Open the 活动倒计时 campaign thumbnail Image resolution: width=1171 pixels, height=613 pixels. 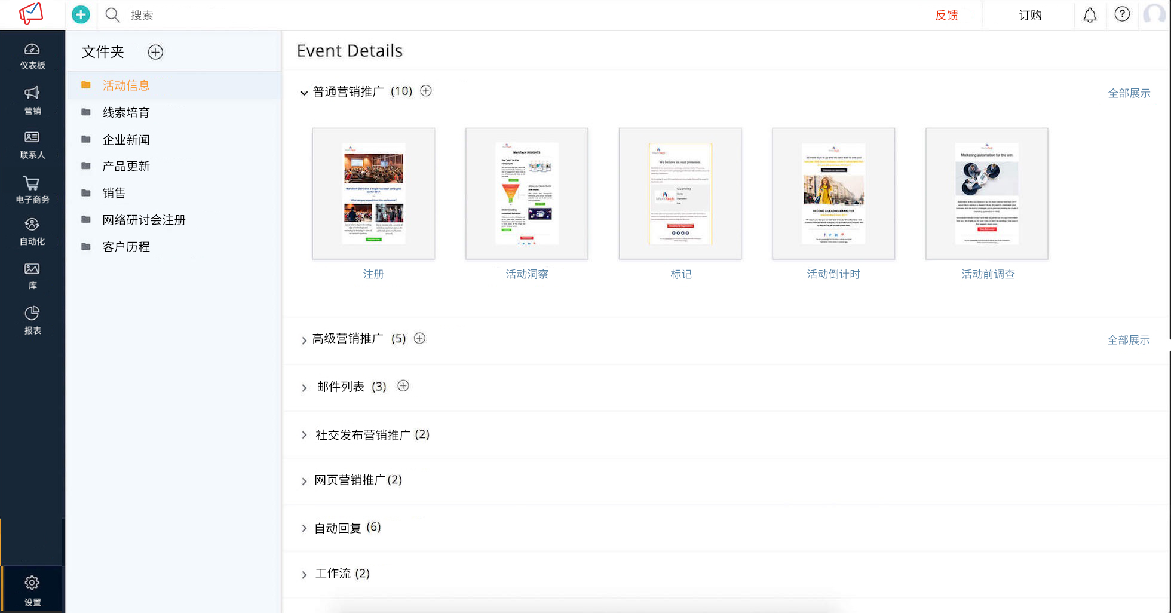click(x=833, y=194)
